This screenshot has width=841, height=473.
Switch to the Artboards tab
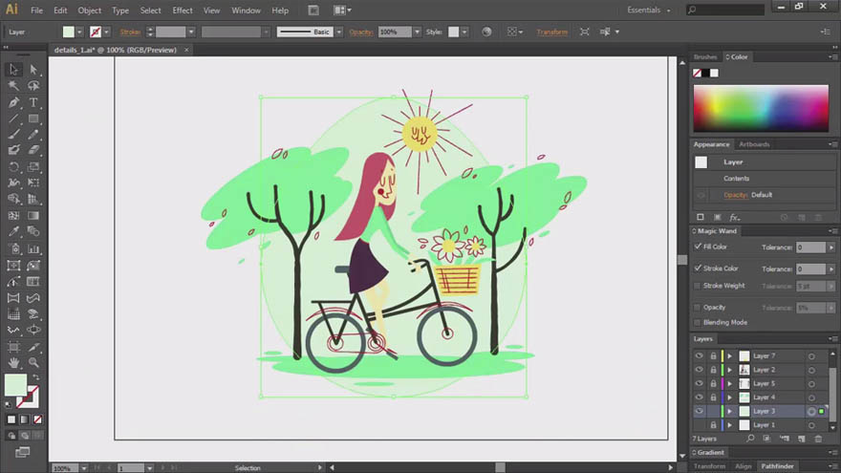click(x=754, y=144)
